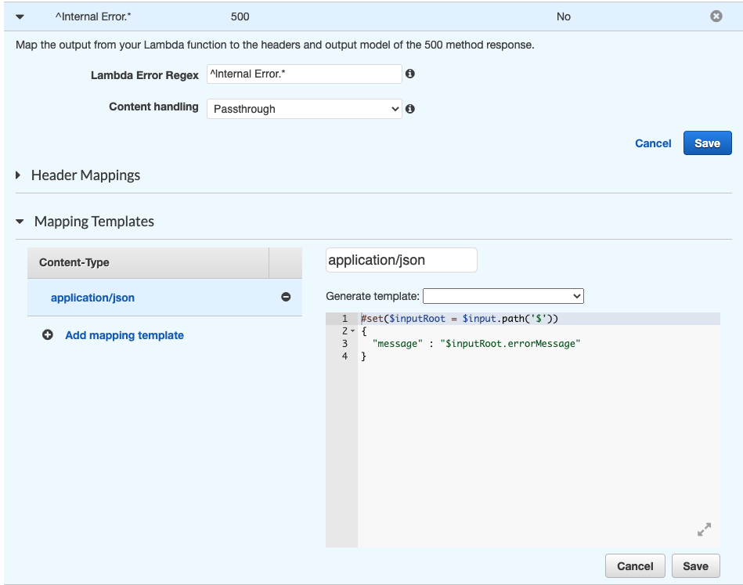Expand the Header Mappings section

point(20,175)
